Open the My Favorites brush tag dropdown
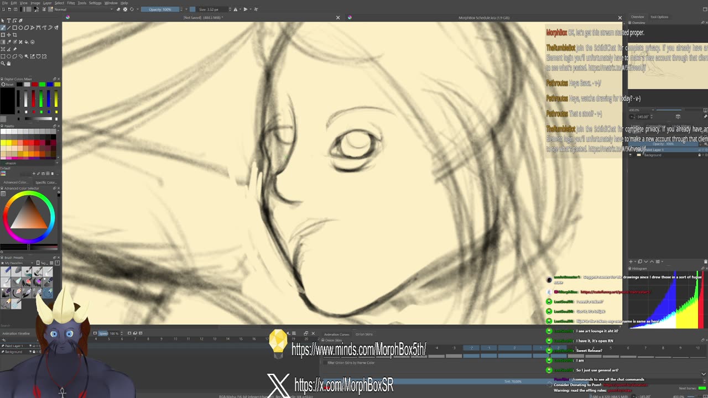 18,263
